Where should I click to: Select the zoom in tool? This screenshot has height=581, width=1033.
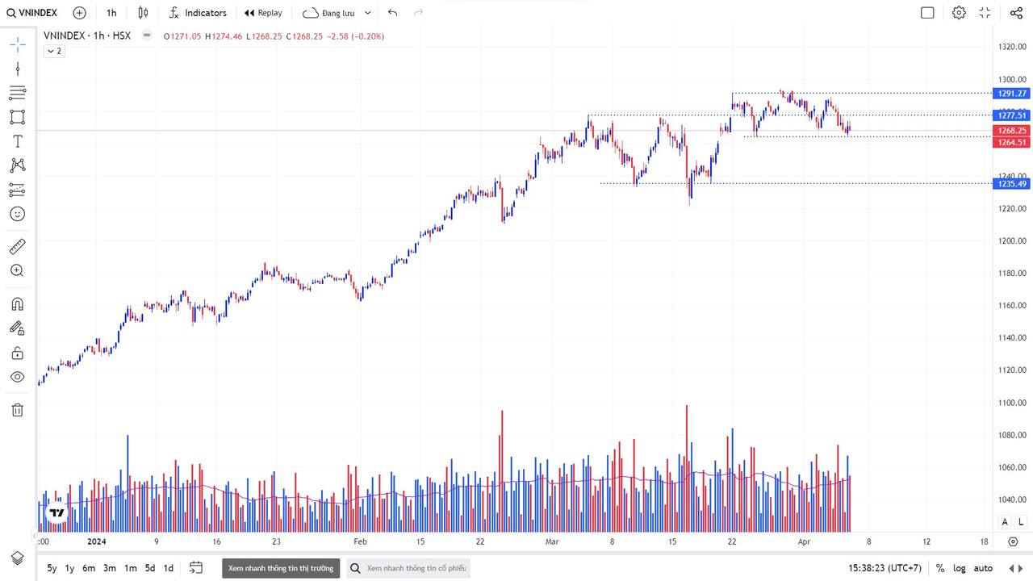coord(18,270)
